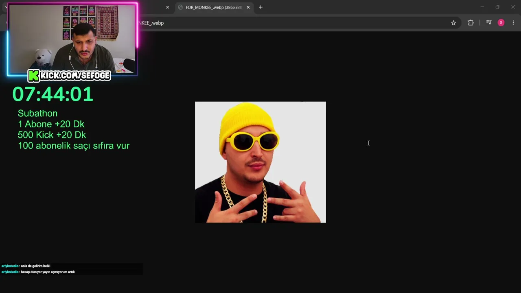Bookmark this page with the star icon
The image size is (521, 293).
coord(453,23)
